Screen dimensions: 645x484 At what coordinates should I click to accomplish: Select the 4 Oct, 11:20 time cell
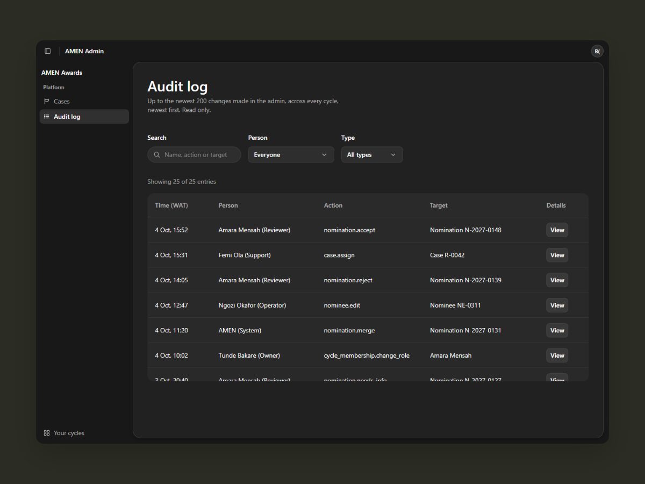(x=171, y=330)
